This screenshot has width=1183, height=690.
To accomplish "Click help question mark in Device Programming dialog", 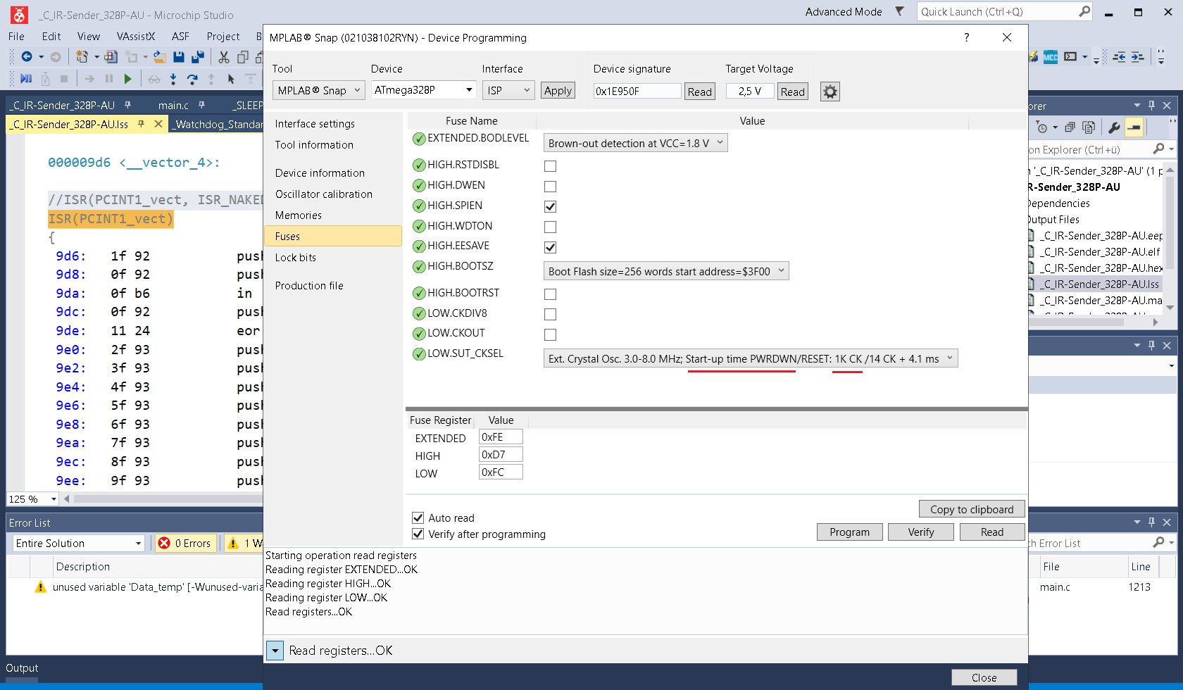I will click(x=966, y=37).
